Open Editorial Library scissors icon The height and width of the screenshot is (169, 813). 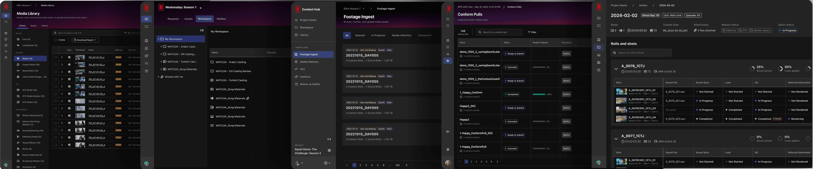[x=18, y=137]
